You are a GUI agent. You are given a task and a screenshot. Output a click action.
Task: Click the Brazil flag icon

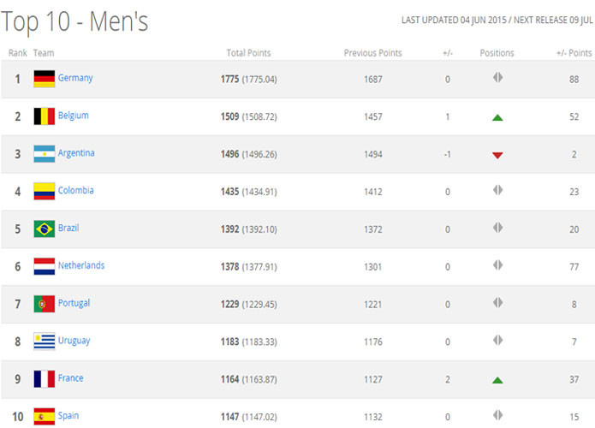[44, 229]
